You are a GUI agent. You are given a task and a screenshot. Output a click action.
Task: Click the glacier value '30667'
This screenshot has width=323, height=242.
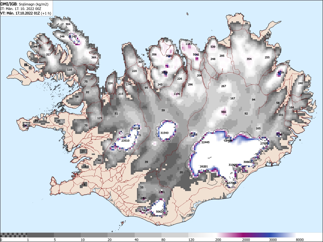(248, 162)
